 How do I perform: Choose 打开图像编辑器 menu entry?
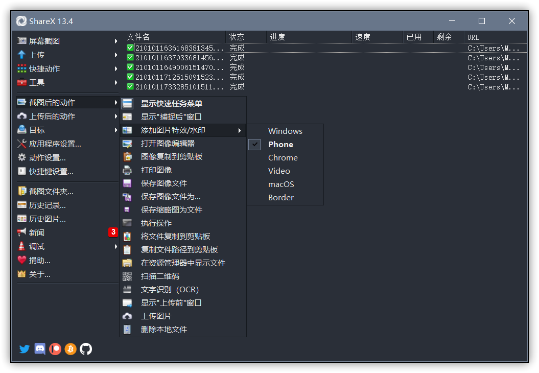click(x=183, y=144)
